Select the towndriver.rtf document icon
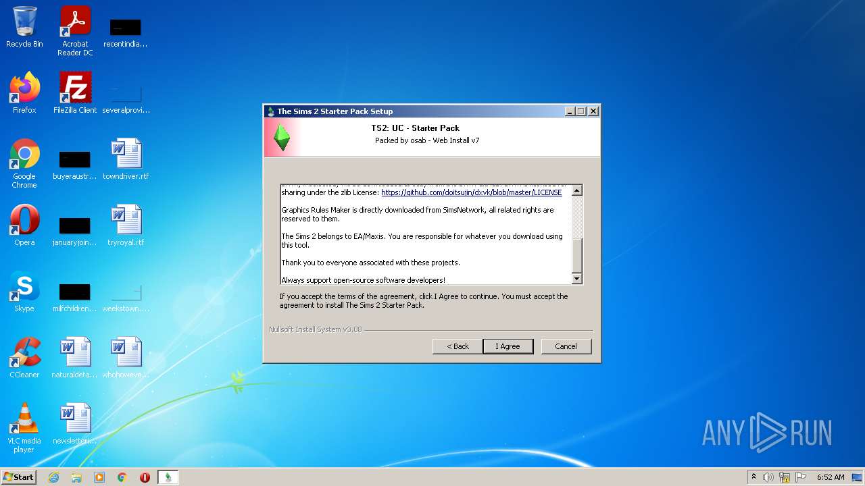Viewport: 865px width, 486px height. tap(126, 159)
